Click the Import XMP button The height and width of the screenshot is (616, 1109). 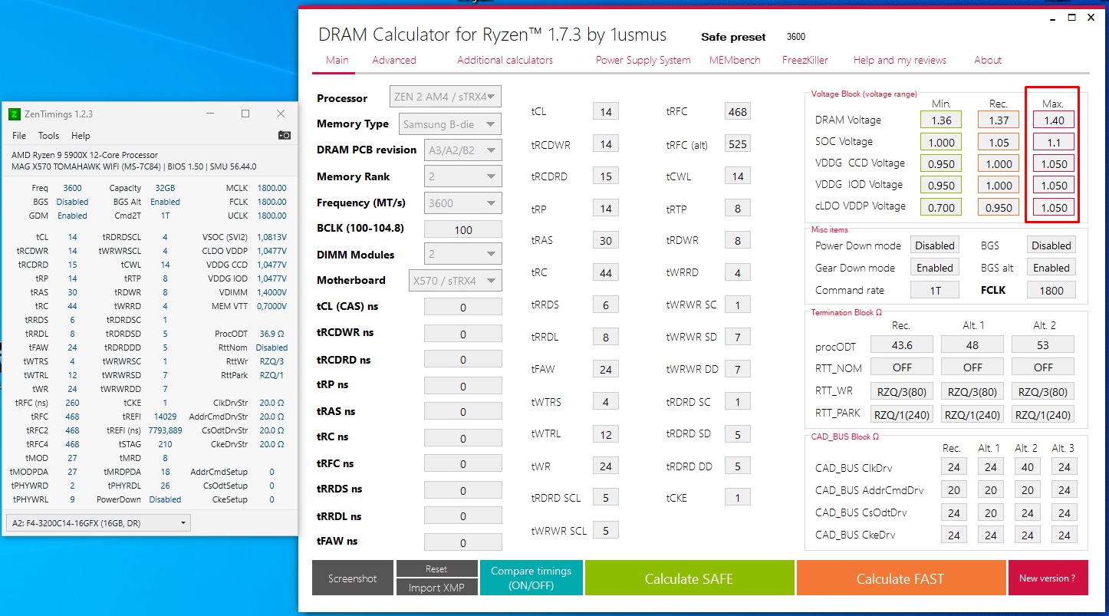[x=436, y=588]
